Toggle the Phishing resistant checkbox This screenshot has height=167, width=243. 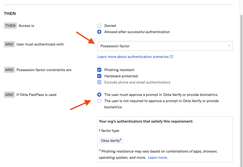(x=99, y=70)
